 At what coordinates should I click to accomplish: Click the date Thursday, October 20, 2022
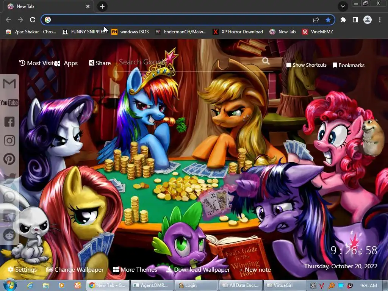pos(341,266)
